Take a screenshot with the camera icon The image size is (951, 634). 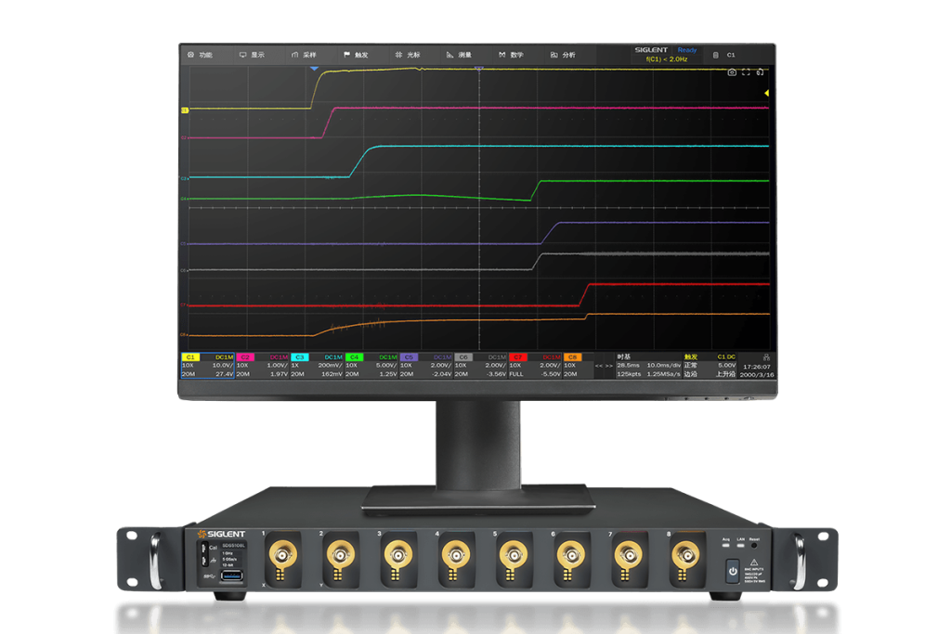[732, 71]
